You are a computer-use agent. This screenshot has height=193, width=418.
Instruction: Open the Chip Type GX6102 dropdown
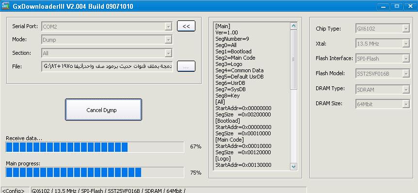click(382, 29)
